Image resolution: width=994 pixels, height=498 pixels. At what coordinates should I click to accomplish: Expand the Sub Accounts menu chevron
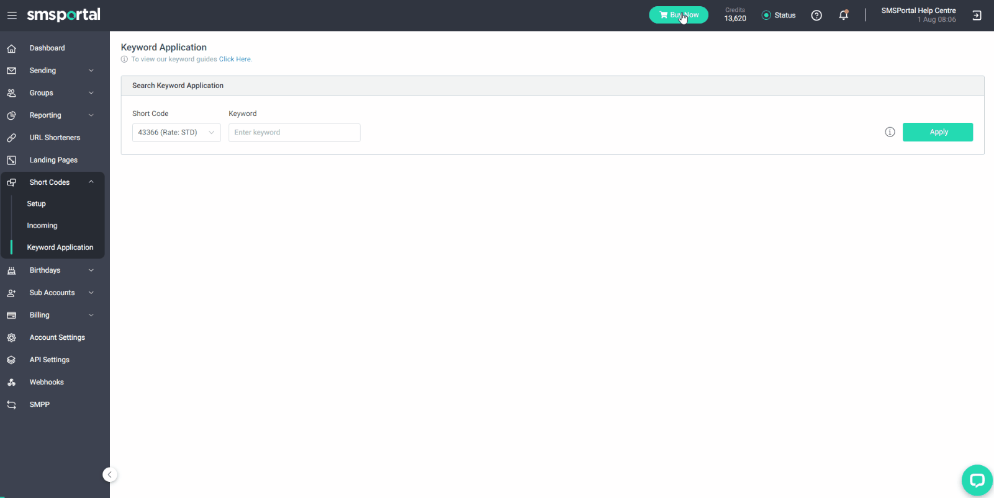[91, 293]
